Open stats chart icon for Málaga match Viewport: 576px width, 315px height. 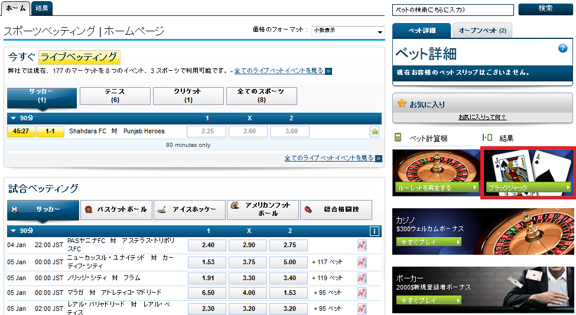[362, 293]
